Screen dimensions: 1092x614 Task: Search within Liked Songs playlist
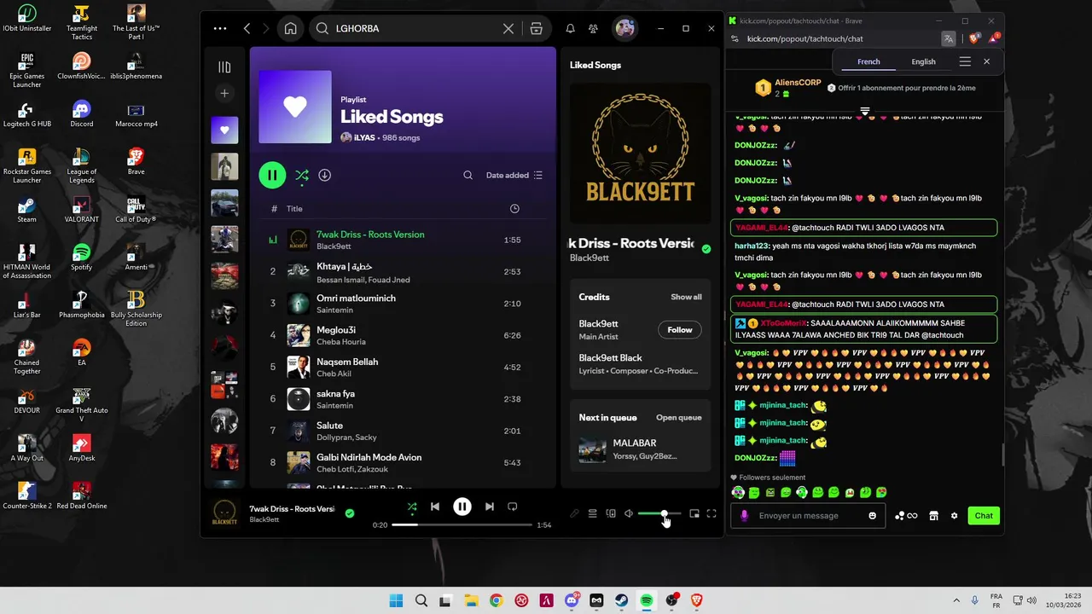pyautogui.click(x=468, y=175)
